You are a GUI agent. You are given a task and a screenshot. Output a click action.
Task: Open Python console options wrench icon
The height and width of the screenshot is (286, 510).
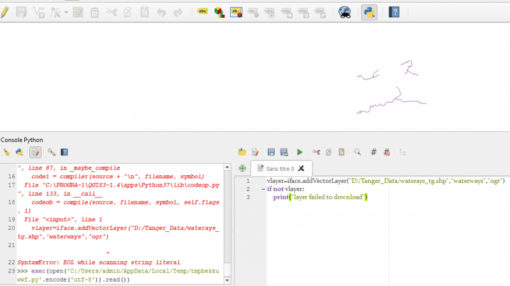click(51, 152)
